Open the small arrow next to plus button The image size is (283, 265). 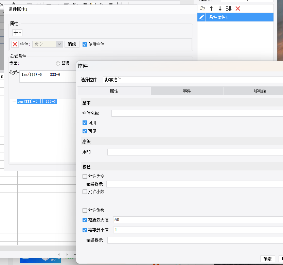(21, 33)
